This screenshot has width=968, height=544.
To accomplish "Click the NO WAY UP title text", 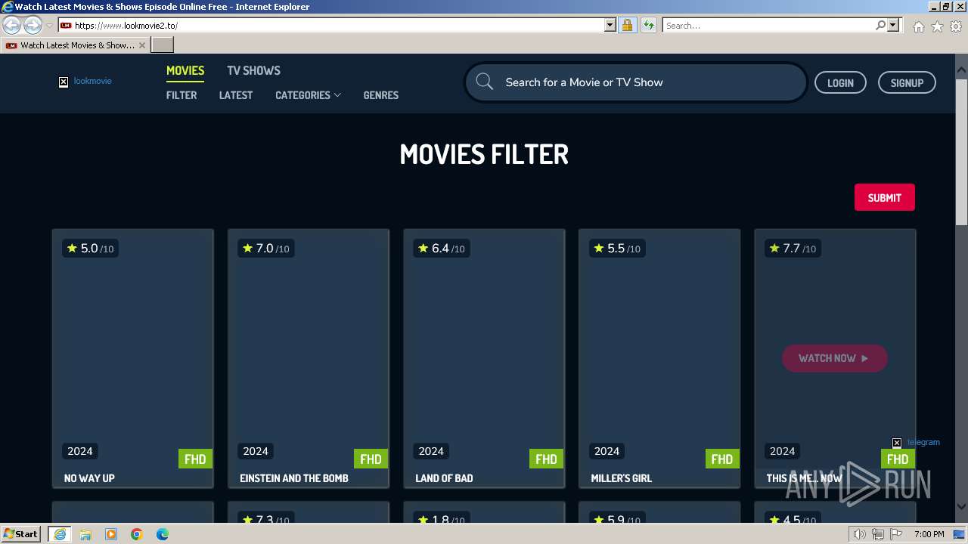I will point(89,478).
